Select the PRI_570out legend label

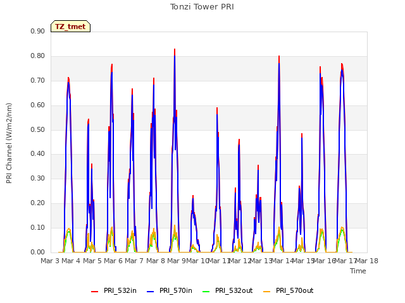click(x=294, y=290)
